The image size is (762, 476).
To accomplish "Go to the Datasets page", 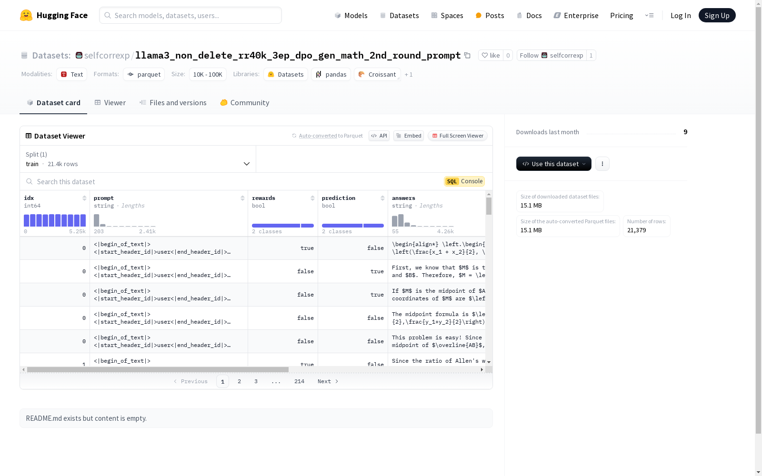I will pyautogui.click(x=399, y=15).
